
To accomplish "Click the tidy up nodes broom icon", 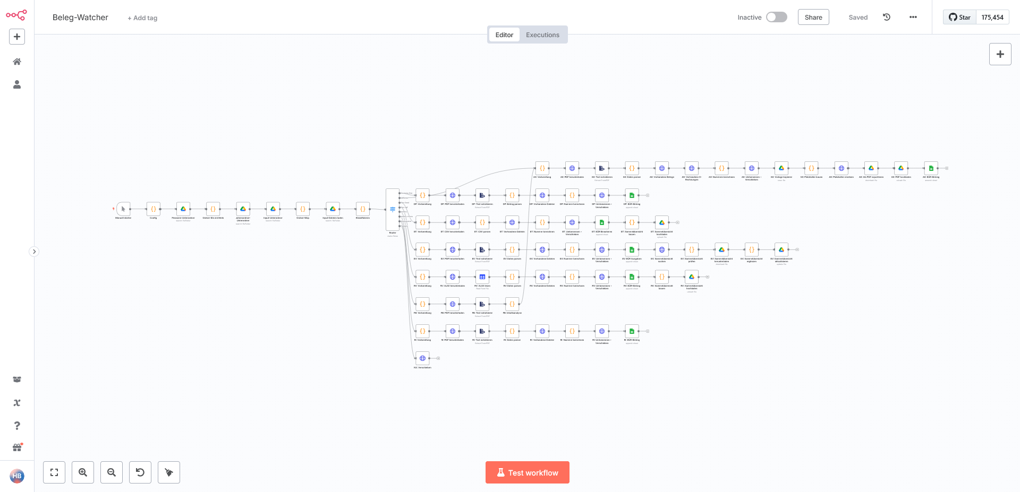I will [x=169, y=472].
